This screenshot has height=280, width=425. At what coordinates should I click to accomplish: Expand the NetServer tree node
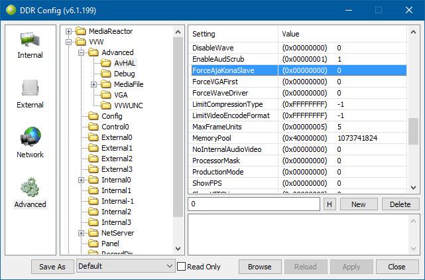pos(81,233)
